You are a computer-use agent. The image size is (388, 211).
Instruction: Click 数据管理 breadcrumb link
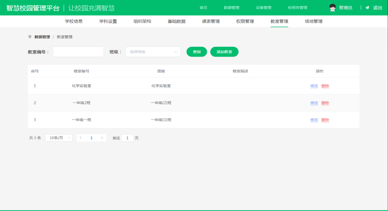(x=42, y=37)
